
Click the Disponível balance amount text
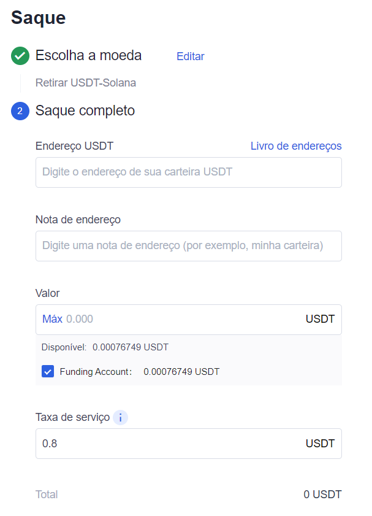130,347
